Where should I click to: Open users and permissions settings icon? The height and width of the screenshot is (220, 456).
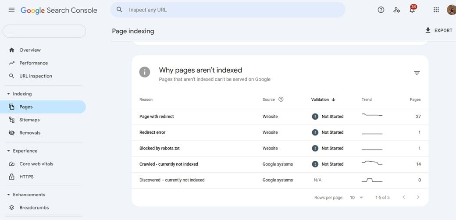click(x=396, y=10)
